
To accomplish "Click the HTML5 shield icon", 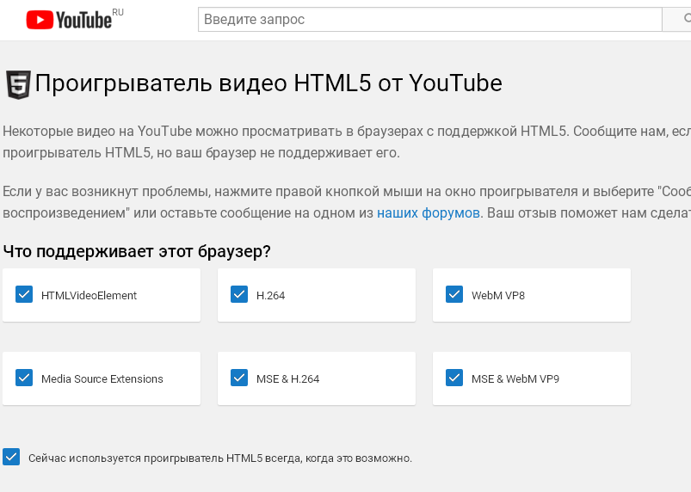I will [x=18, y=84].
